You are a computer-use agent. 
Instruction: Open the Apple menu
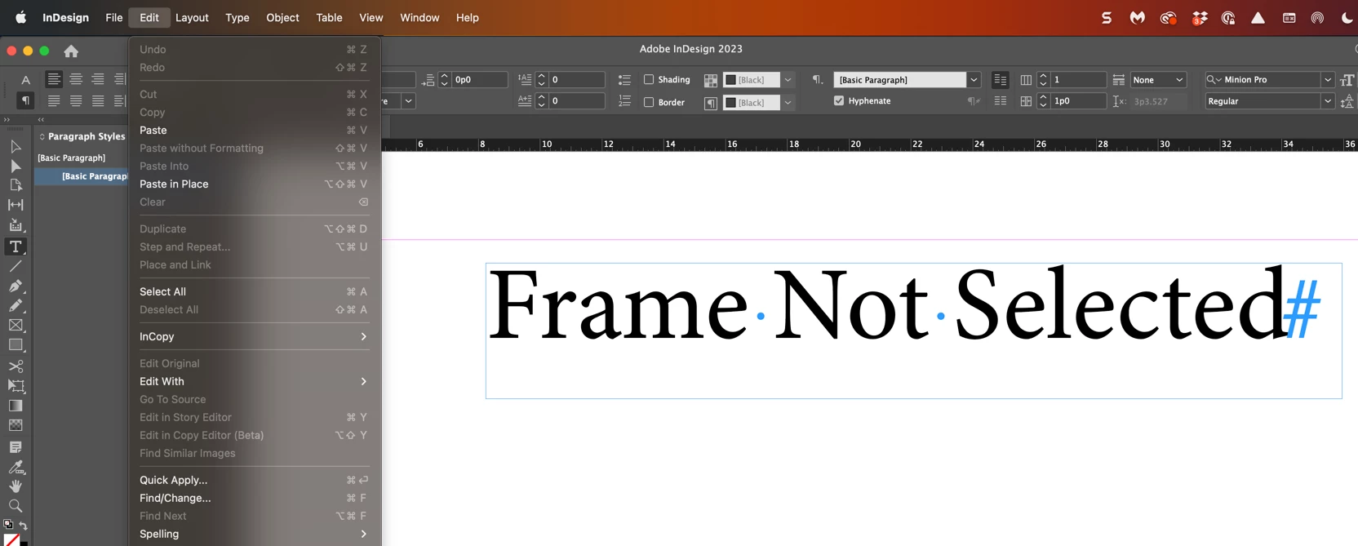click(21, 17)
